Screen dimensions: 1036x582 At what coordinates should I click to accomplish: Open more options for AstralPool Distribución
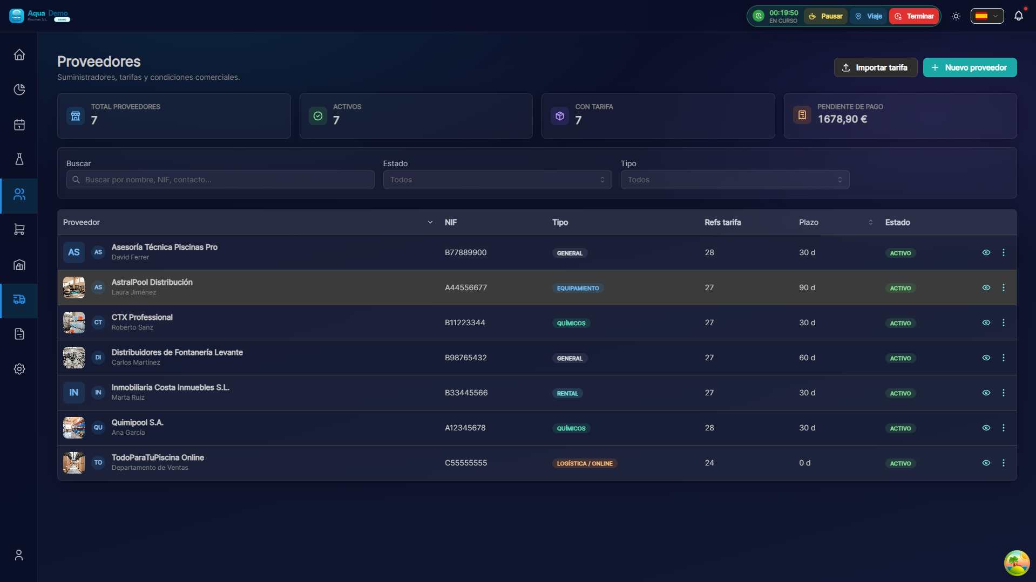(x=1004, y=287)
